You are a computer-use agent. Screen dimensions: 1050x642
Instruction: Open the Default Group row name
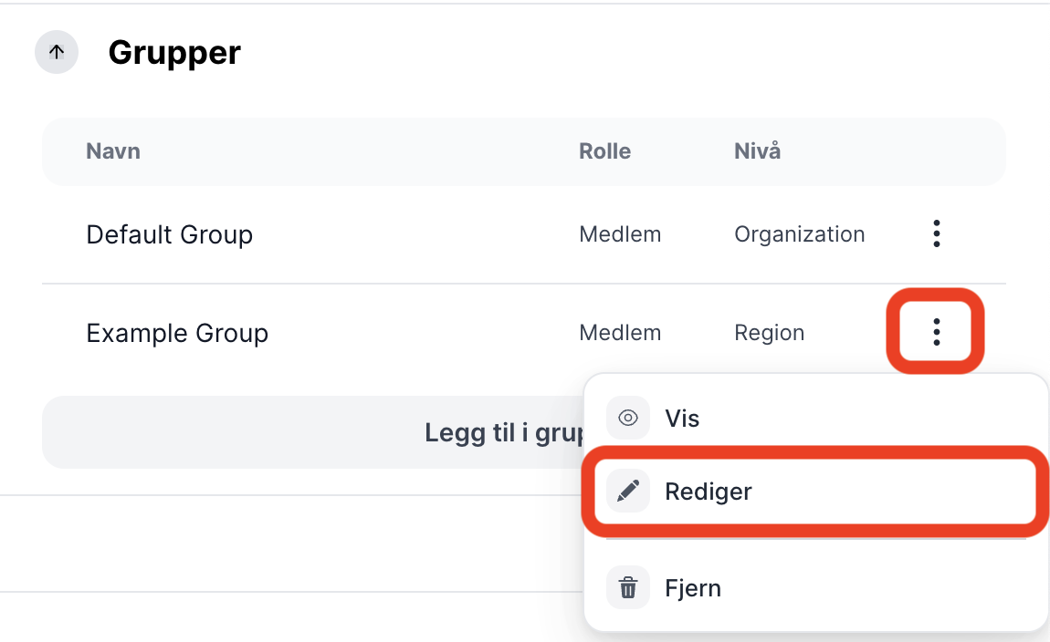point(170,234)
